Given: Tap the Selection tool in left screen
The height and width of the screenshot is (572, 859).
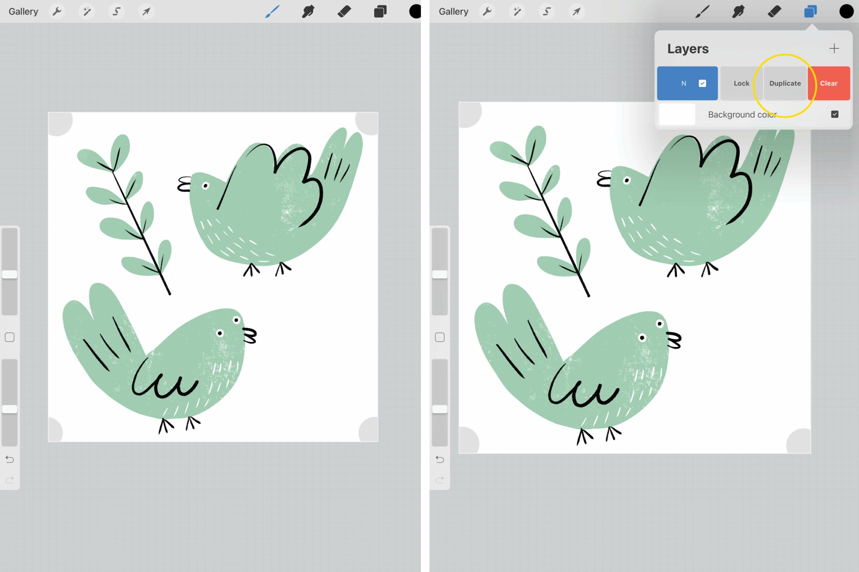Looking at the screenshot, I should coord(116,12).
